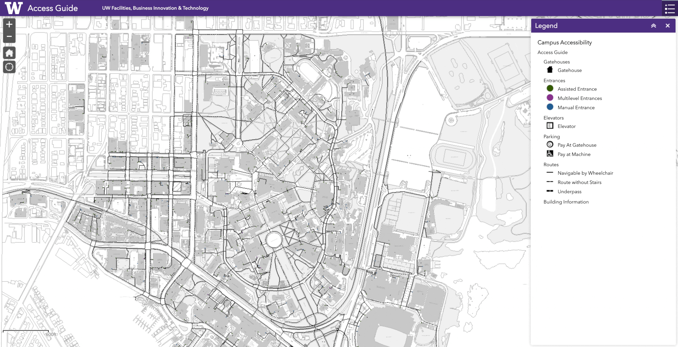This screenshot has height=347, width=678.
Task: Toggle the legend list icon in header
Action: click(670, 8)
